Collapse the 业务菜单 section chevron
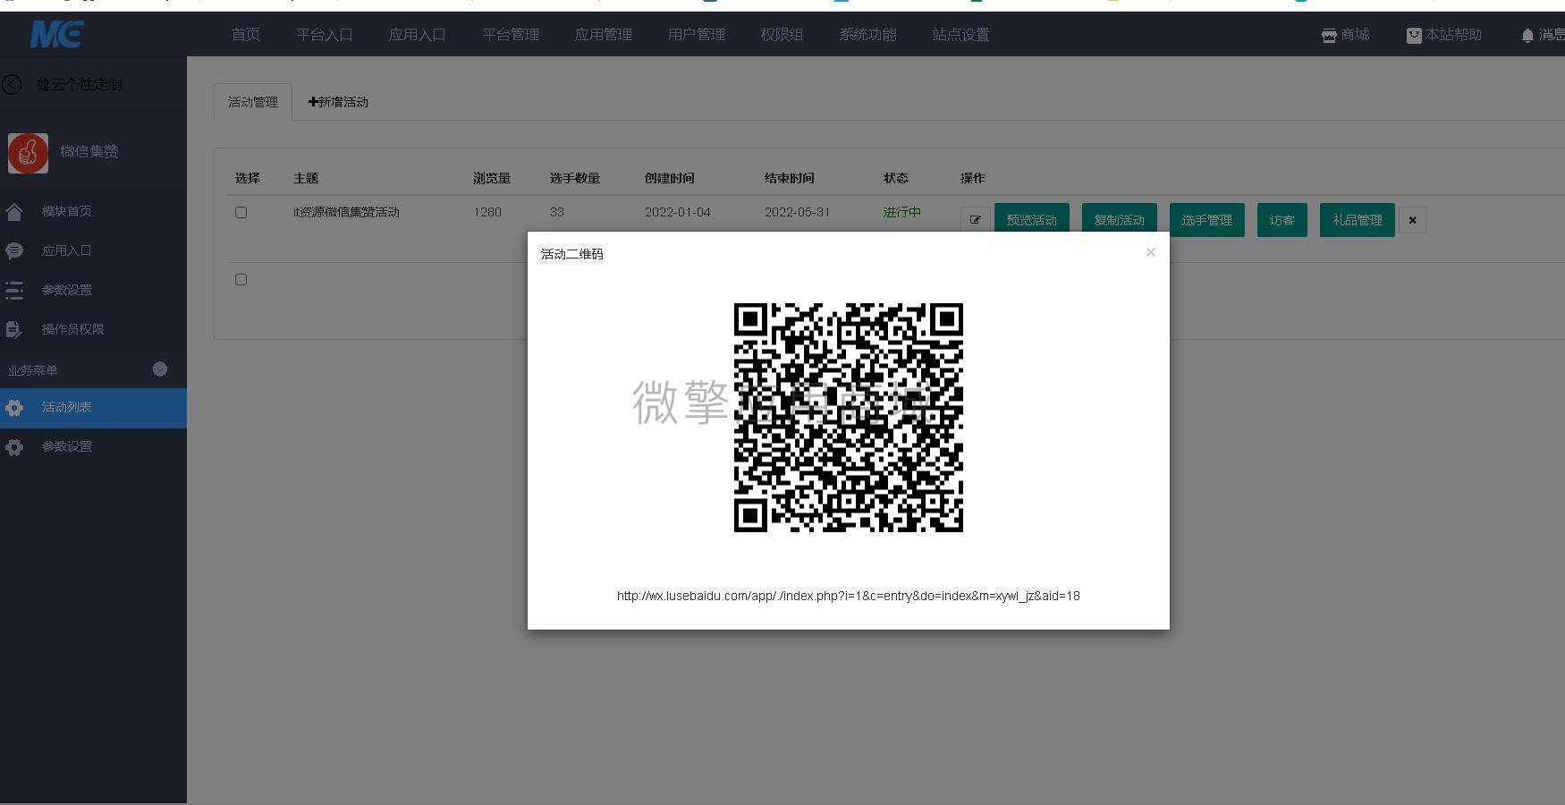The height and width of the screenshot is (805, 1565). click(160, 369)
